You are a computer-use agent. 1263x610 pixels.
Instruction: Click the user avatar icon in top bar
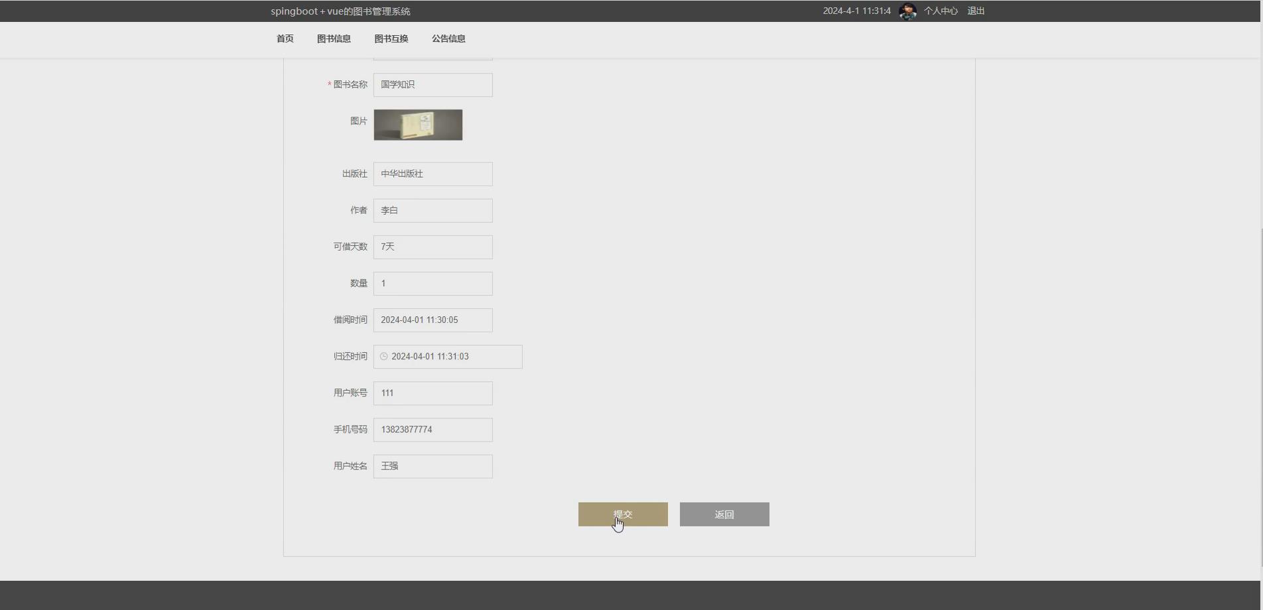907,11
